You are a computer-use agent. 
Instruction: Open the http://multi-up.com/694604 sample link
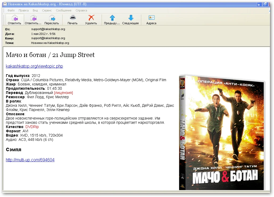click(x=30, y=160)
